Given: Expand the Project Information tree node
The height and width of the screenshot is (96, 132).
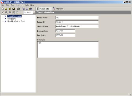Looking at the screenshot, I should tap(6, 16).
